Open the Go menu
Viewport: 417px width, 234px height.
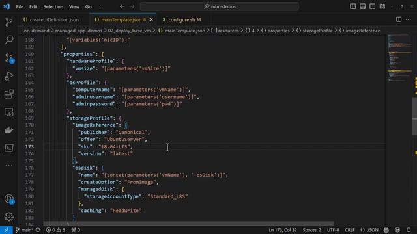tap(89, 6)
